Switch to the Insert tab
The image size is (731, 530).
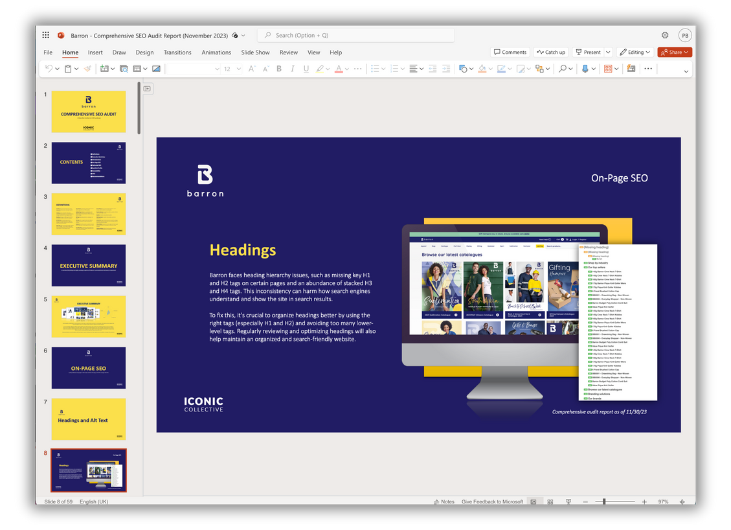click(x=95, y=52)
